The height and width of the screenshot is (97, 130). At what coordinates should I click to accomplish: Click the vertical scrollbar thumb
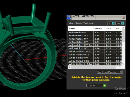coord(123,36)
